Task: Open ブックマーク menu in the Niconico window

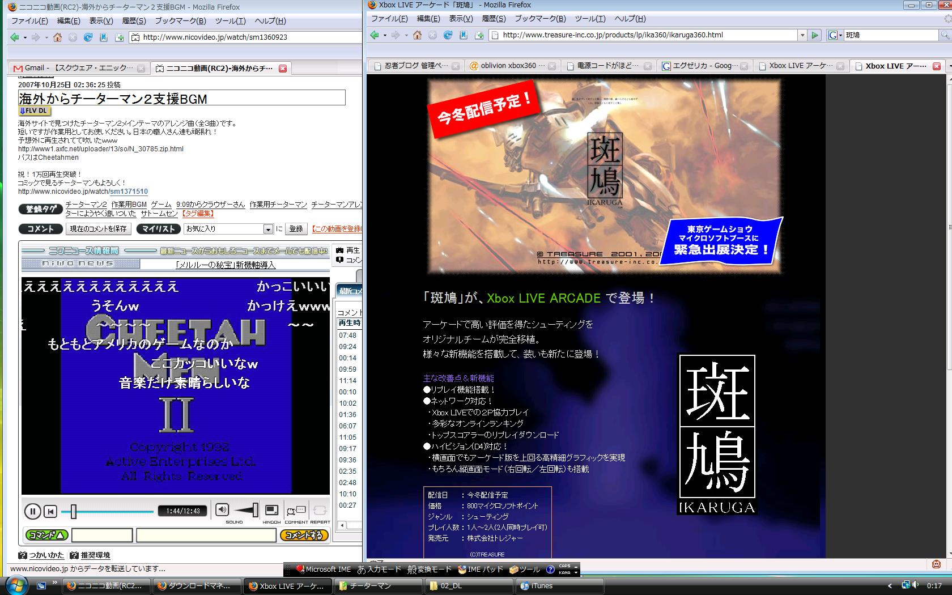Action: [x=180, y=21]
